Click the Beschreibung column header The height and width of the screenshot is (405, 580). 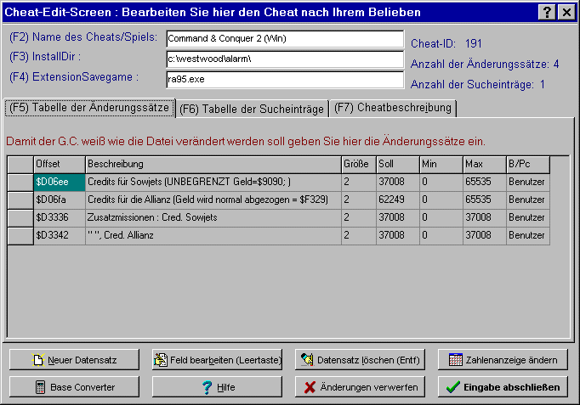click(213, 164)
